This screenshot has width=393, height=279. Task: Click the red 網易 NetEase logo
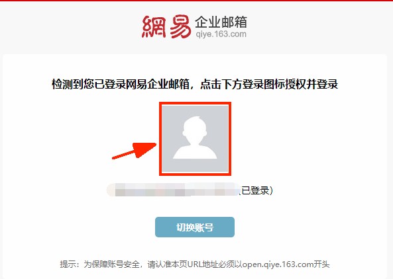click(x=166, y=26)
